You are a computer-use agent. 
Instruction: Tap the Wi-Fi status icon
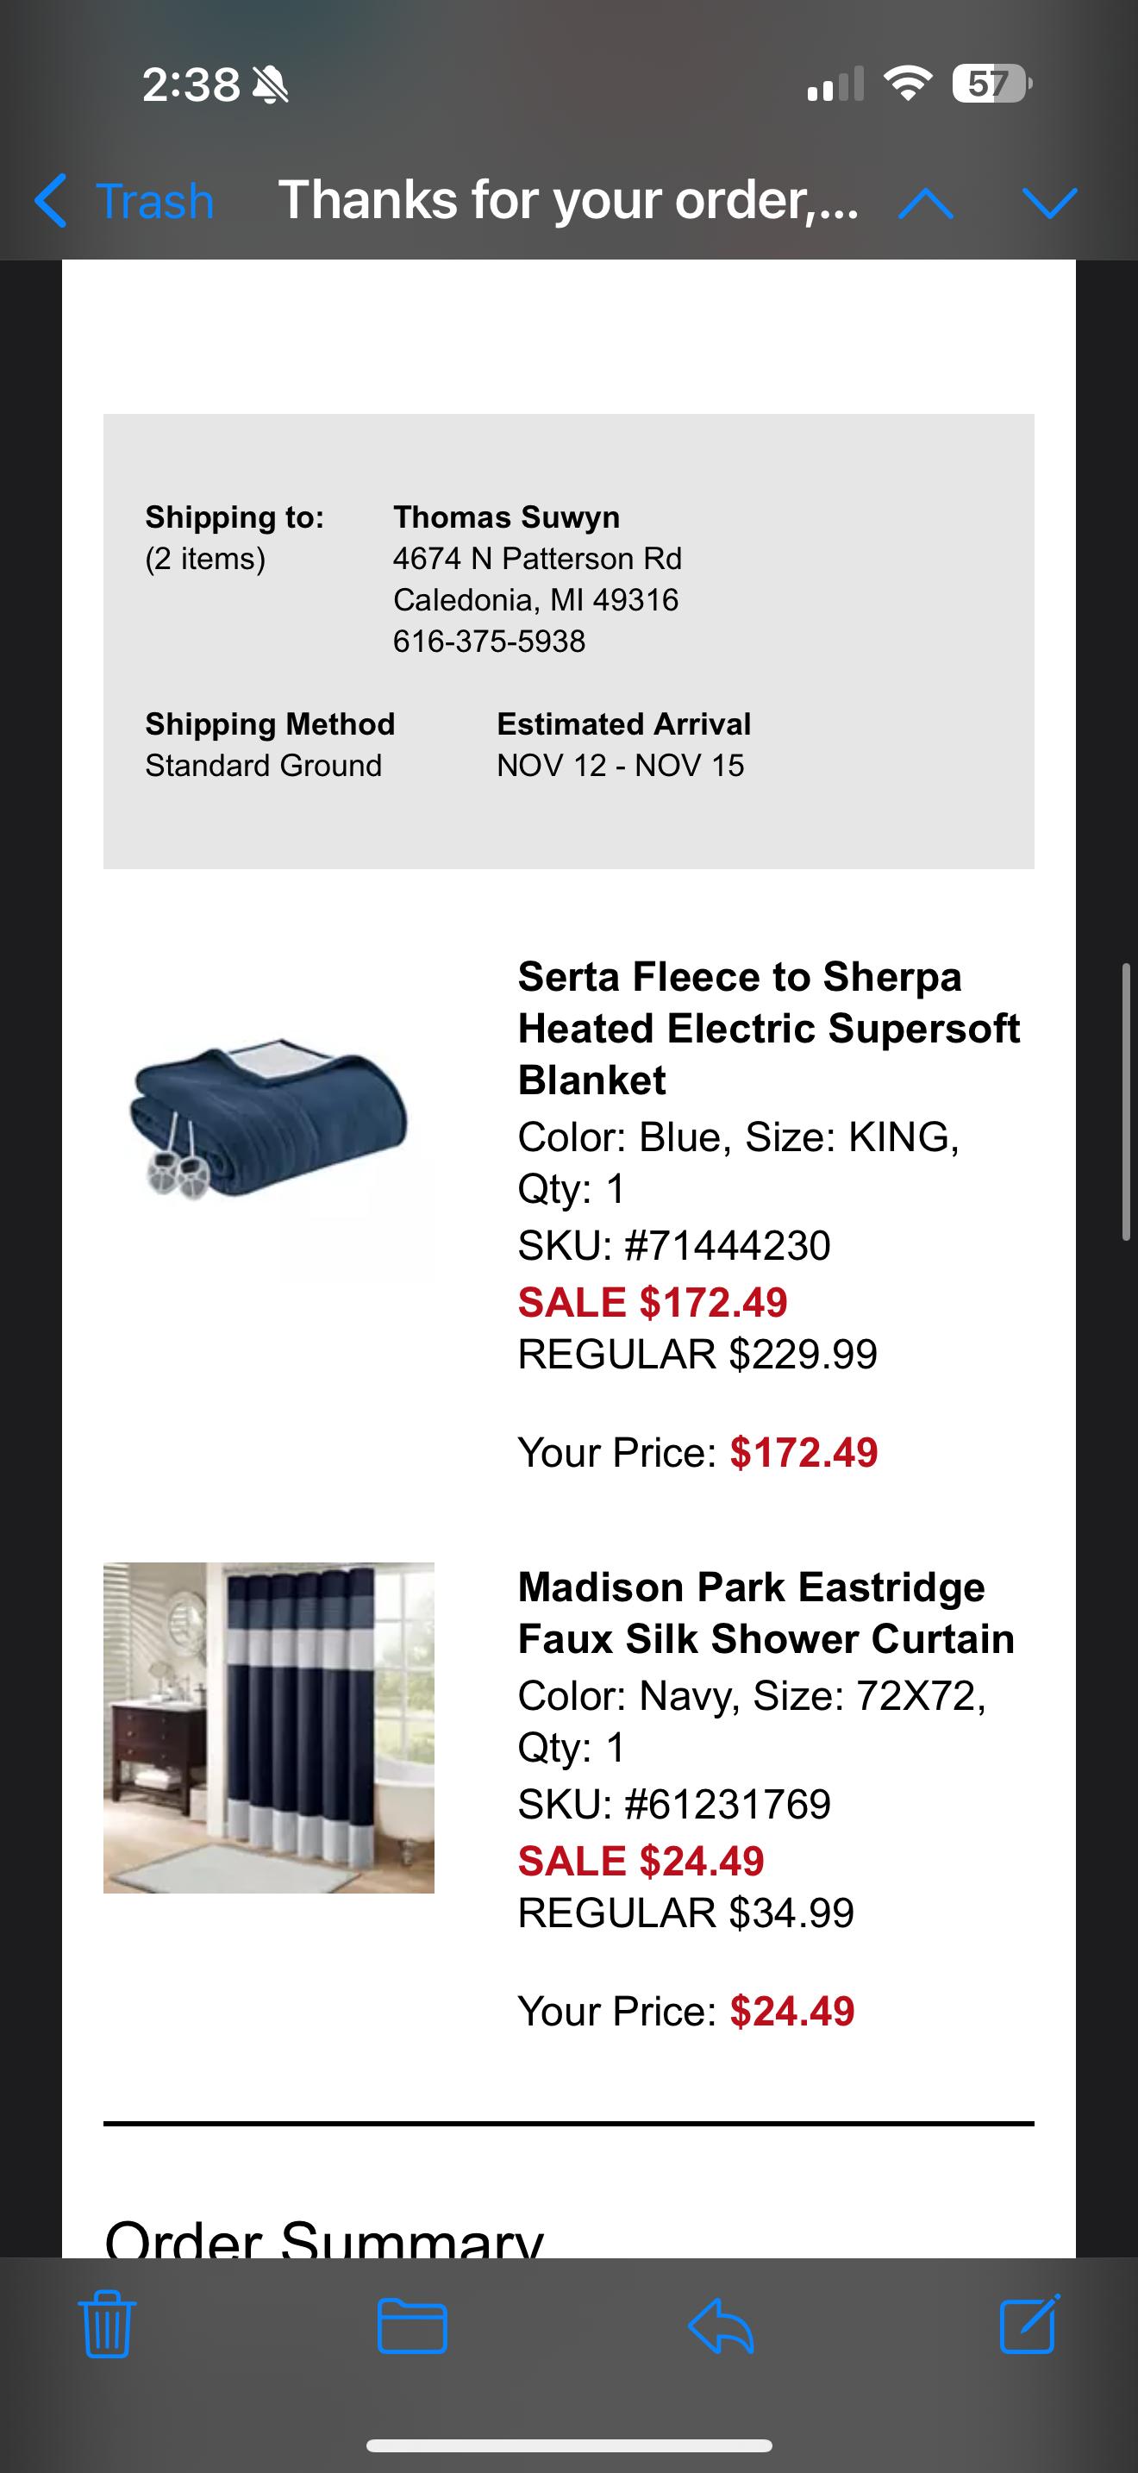point(908,84)
